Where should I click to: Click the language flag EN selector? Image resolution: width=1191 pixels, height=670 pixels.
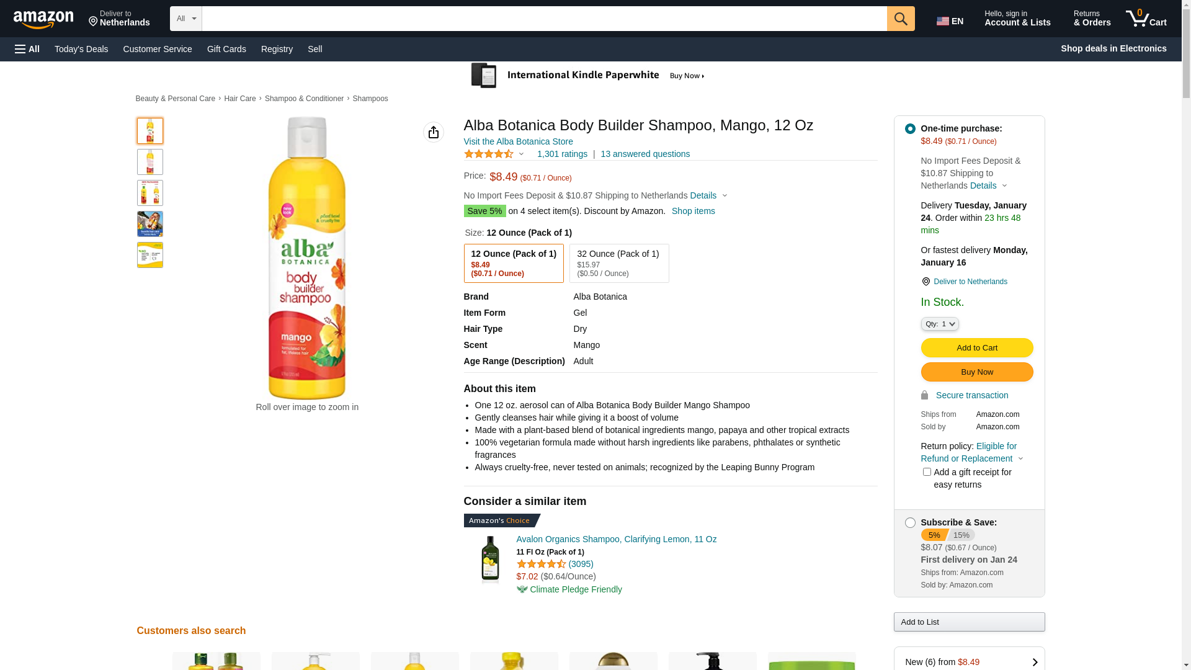pos(950,21)
